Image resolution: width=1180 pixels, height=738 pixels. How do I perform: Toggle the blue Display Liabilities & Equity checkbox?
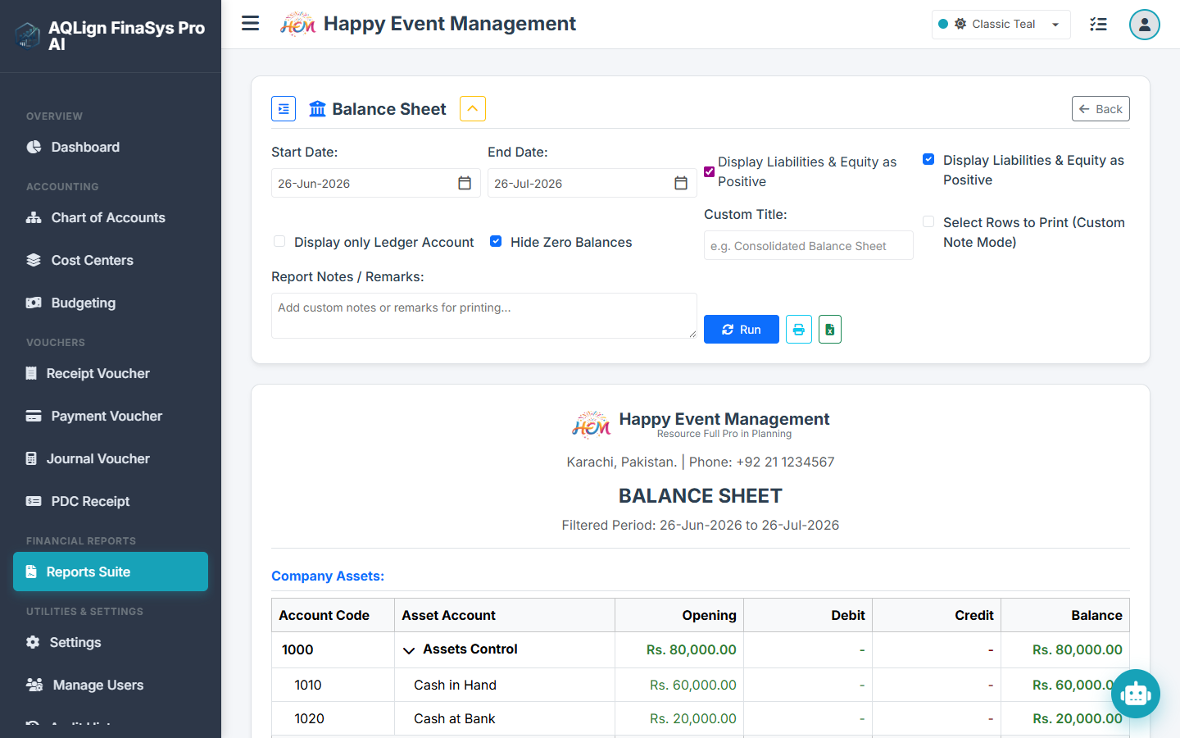point(928,159)
